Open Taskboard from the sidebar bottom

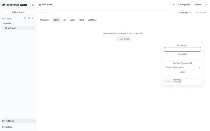pos(18,121)
